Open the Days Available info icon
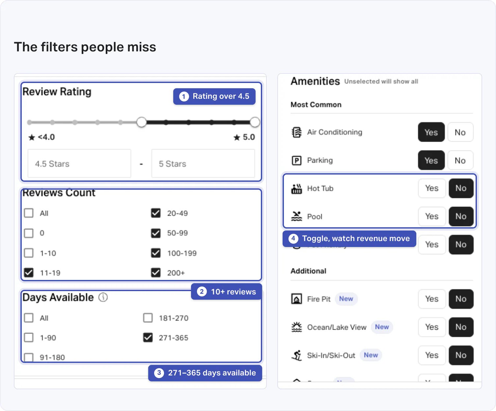This screenshot has width=496, height=411. (x=103, y=297)
